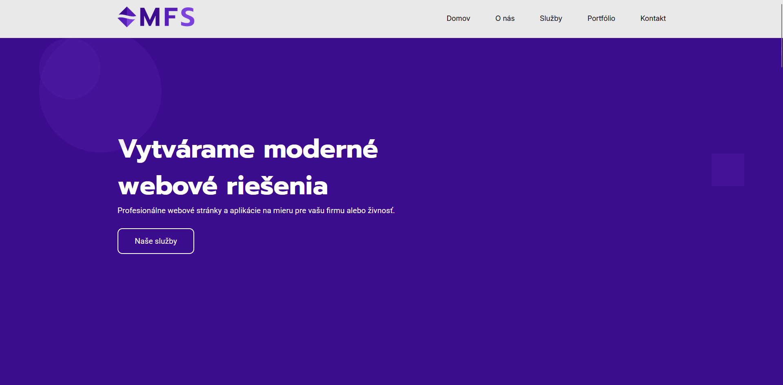
Task: Click the subtitle starting with Profesionálne webové stránky
Action: coord(256,211)
